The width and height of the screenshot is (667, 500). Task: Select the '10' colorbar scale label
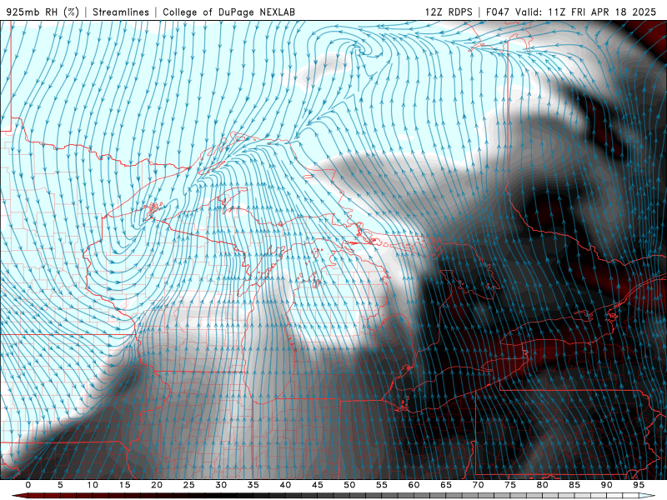(x=93, y=485)
